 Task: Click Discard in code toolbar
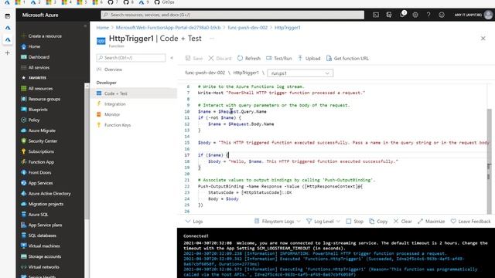point(220,59)
